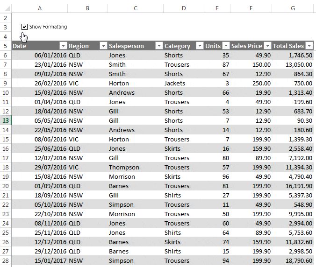Image resolution: width=316 pixels, height=267 pixels.
Task: Click the Region header cell
Action: 87,46
